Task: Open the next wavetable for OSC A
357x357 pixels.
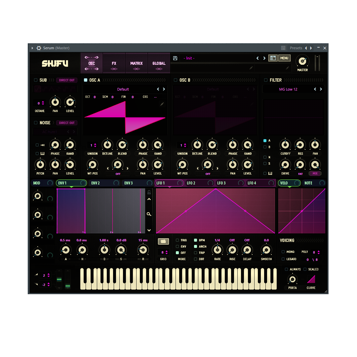Action: pos(164,89)
